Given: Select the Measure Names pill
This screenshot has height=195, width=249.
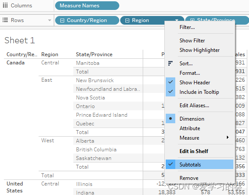Looking at the screenshot, I should coord(87,6).
